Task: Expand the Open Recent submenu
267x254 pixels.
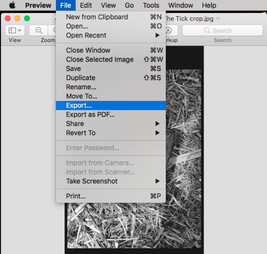Action: pyautogui.click(x=111, y=35)
